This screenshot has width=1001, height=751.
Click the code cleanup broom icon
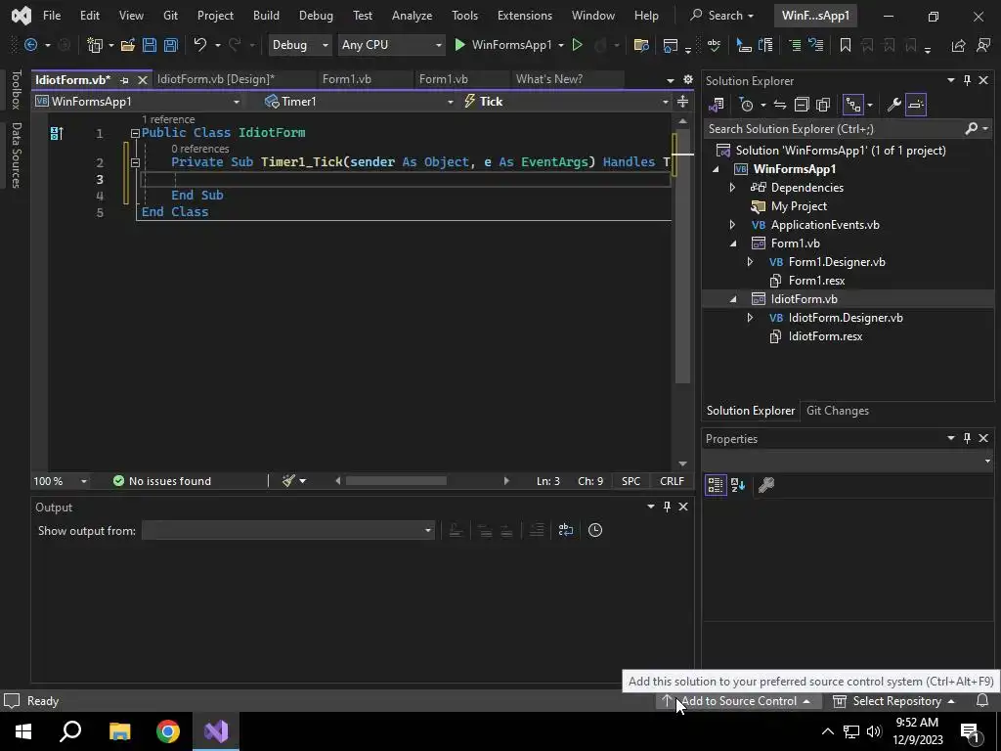[x=288, y=481]
